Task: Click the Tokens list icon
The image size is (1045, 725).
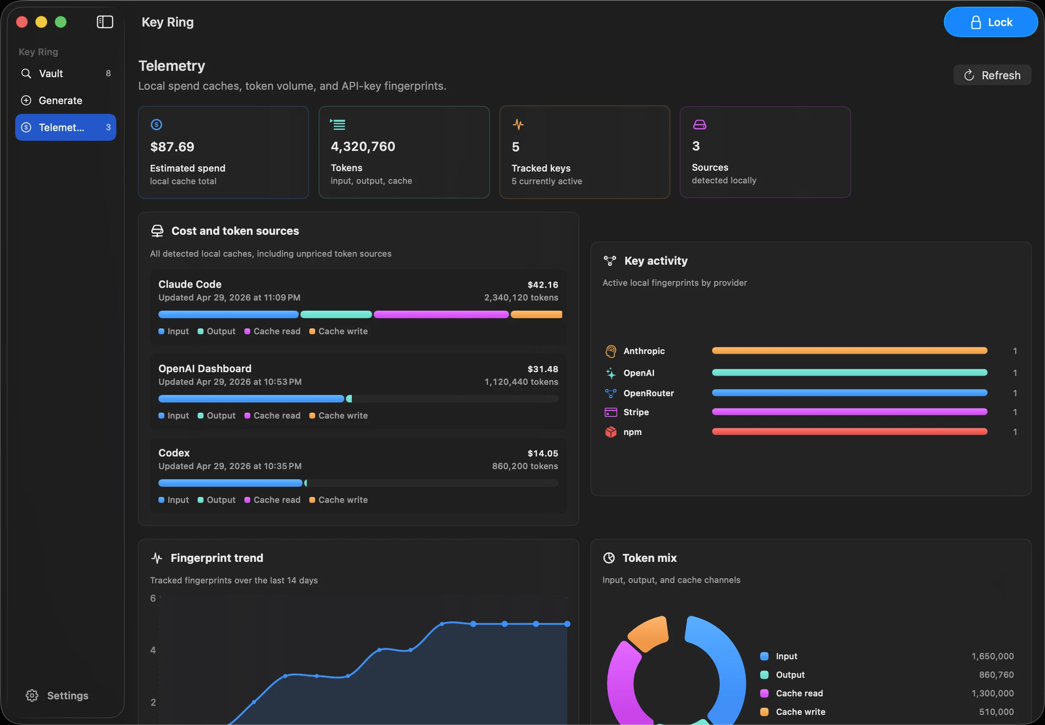Action: tap(338, 124)
